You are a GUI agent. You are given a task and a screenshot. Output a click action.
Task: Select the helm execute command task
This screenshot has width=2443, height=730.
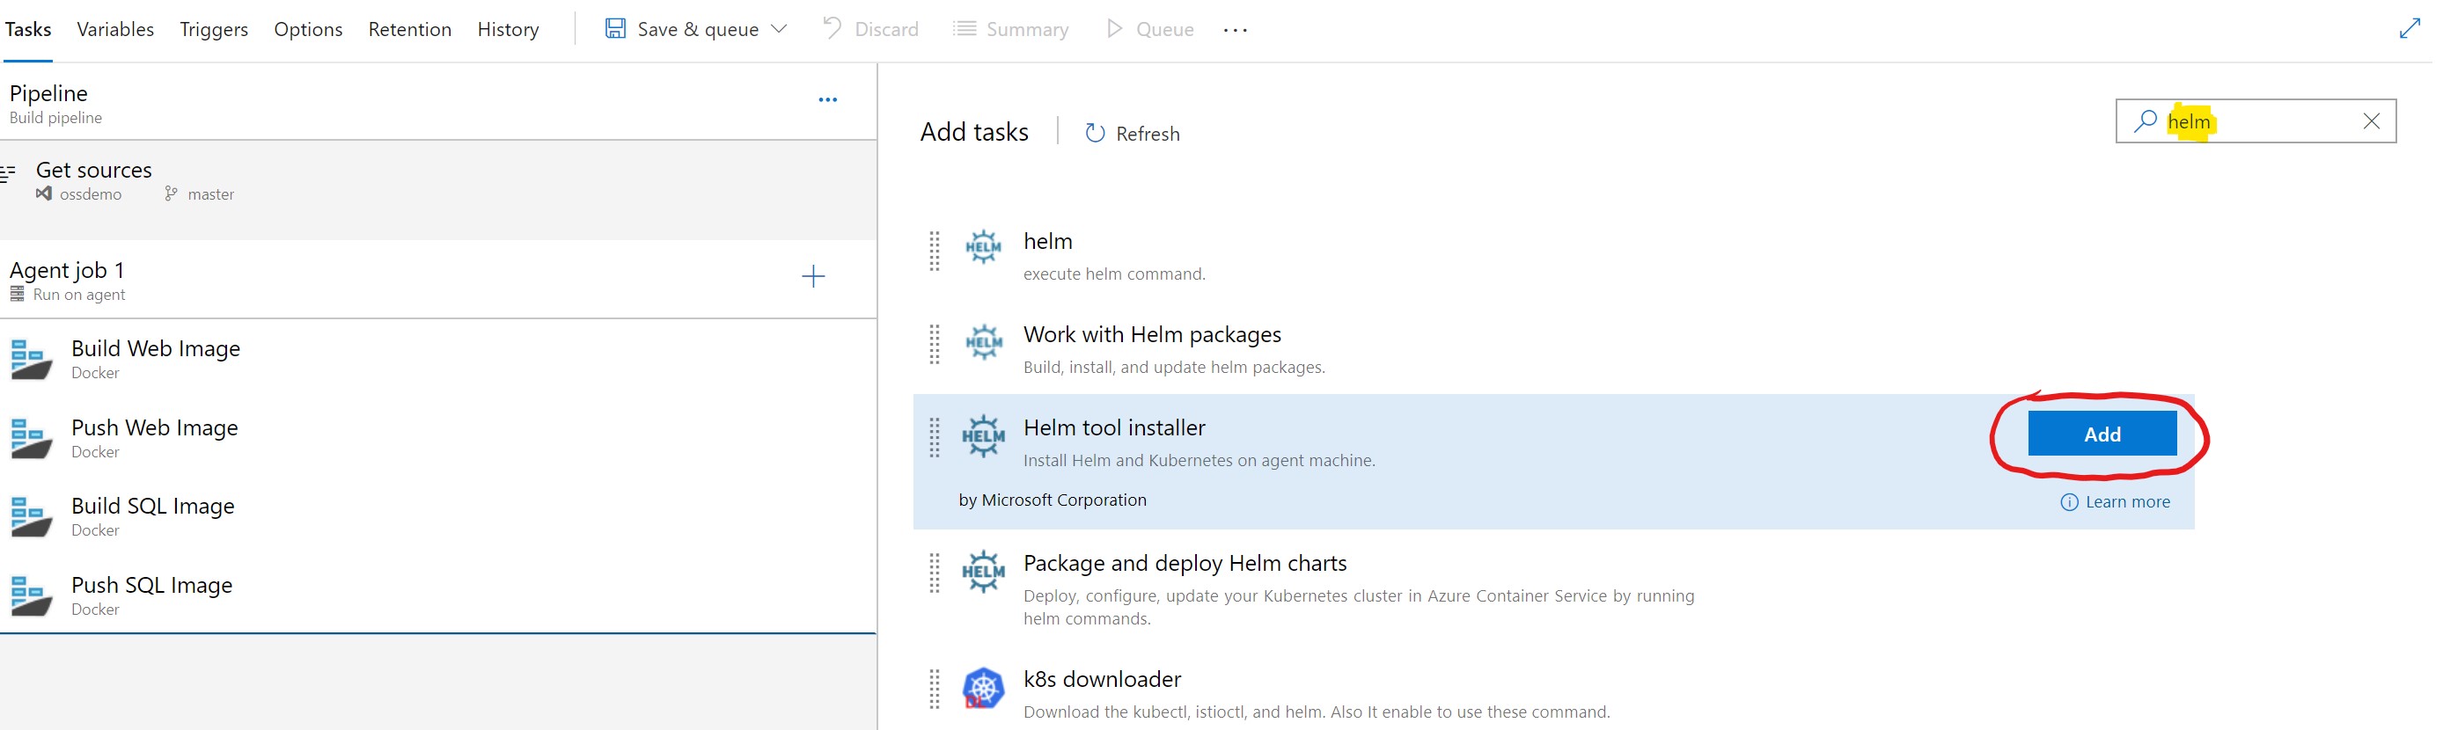1553,255
